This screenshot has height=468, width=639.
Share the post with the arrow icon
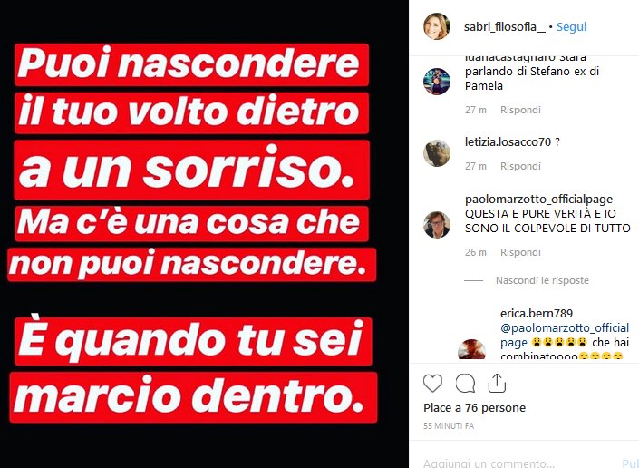click(x=497, y=383)
